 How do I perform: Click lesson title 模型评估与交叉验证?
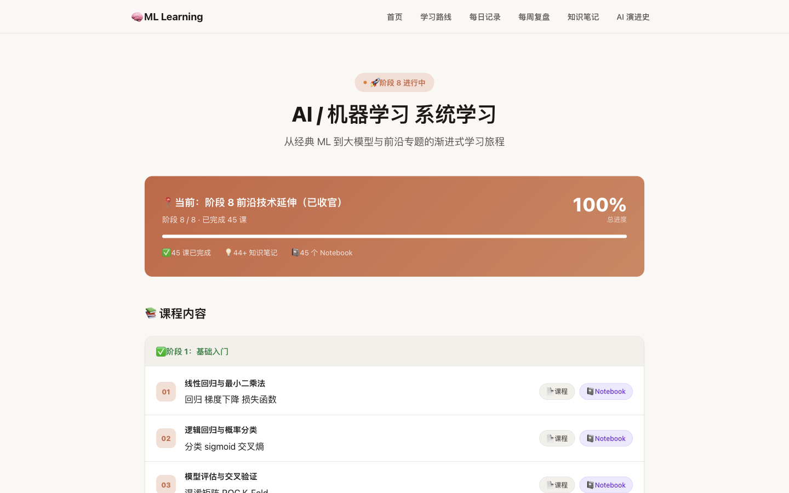coord(221,477)
